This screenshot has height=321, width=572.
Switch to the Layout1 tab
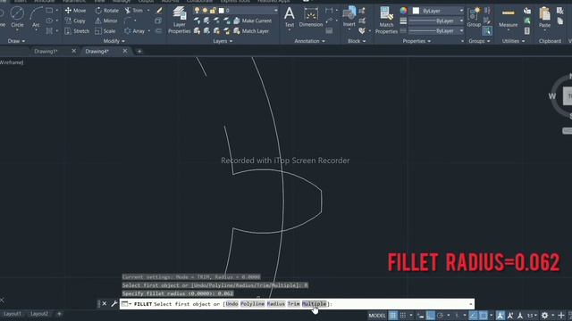tap(12, 314)
